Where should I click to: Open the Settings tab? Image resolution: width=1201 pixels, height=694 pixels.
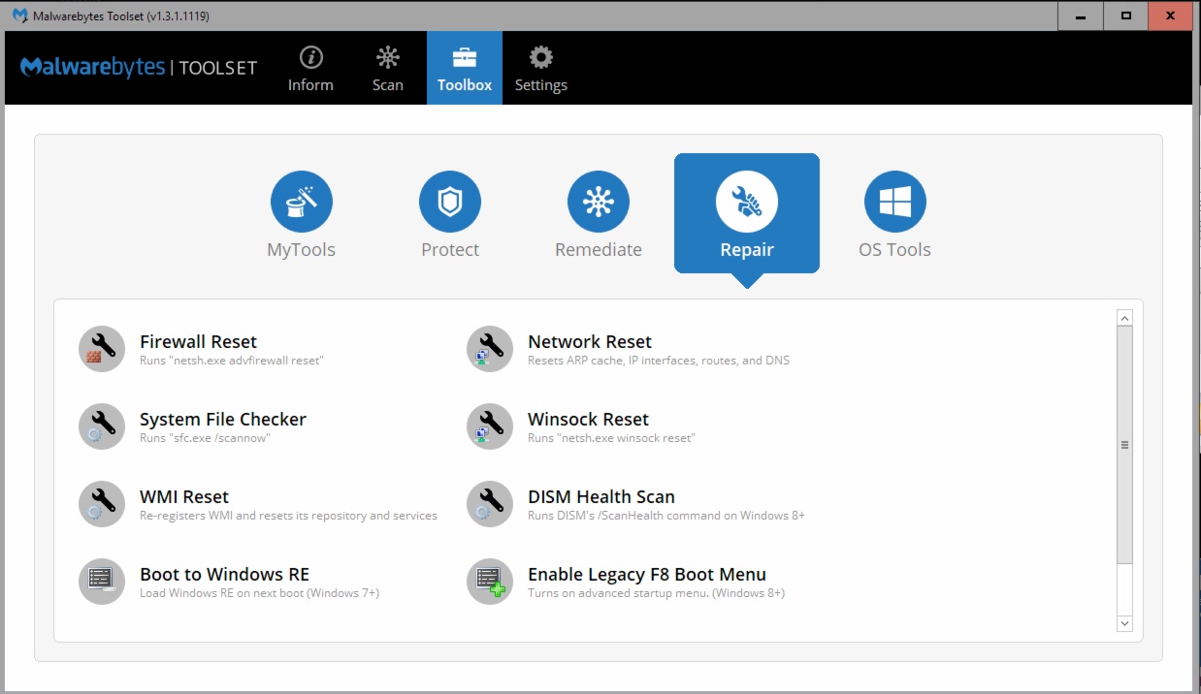(x=540, y=69)
